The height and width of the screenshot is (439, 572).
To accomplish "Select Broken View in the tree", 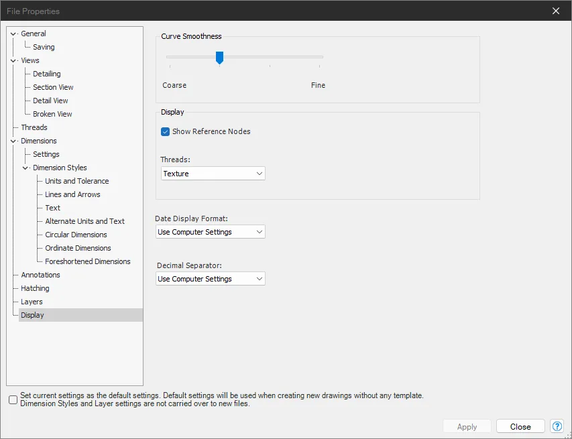I will coord(52,114).
